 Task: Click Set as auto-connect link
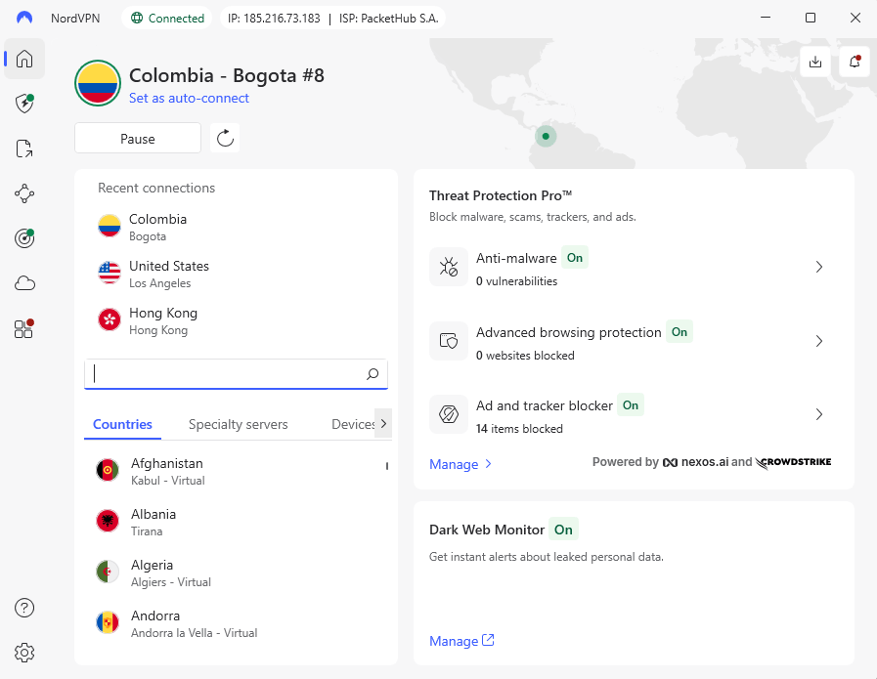tap(189, 98)
